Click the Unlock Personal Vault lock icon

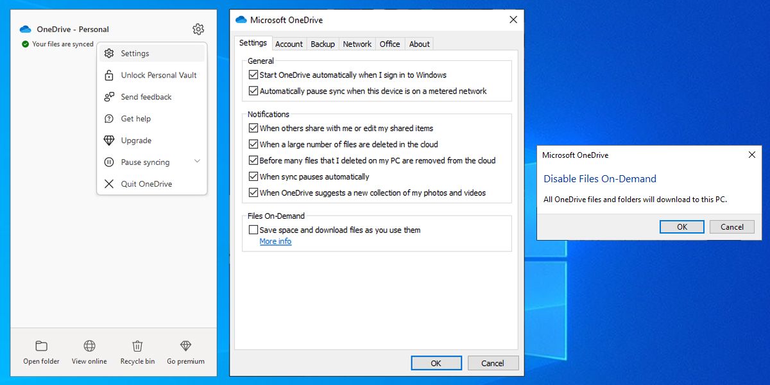coord(109,75)
